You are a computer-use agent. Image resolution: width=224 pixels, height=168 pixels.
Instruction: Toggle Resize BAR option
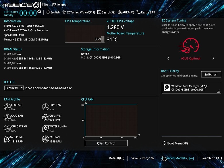(146, 12)
